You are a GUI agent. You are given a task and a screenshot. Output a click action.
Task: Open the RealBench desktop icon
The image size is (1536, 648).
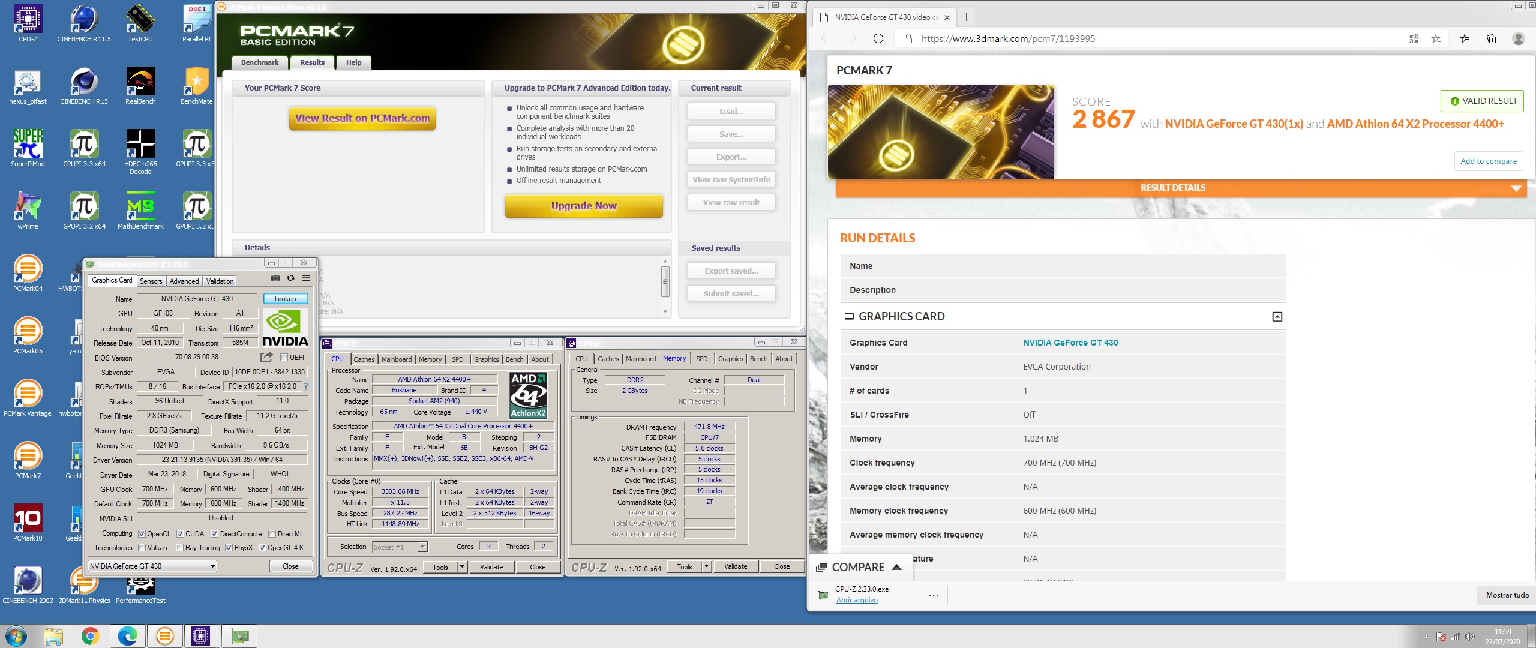tap(140, 86)
